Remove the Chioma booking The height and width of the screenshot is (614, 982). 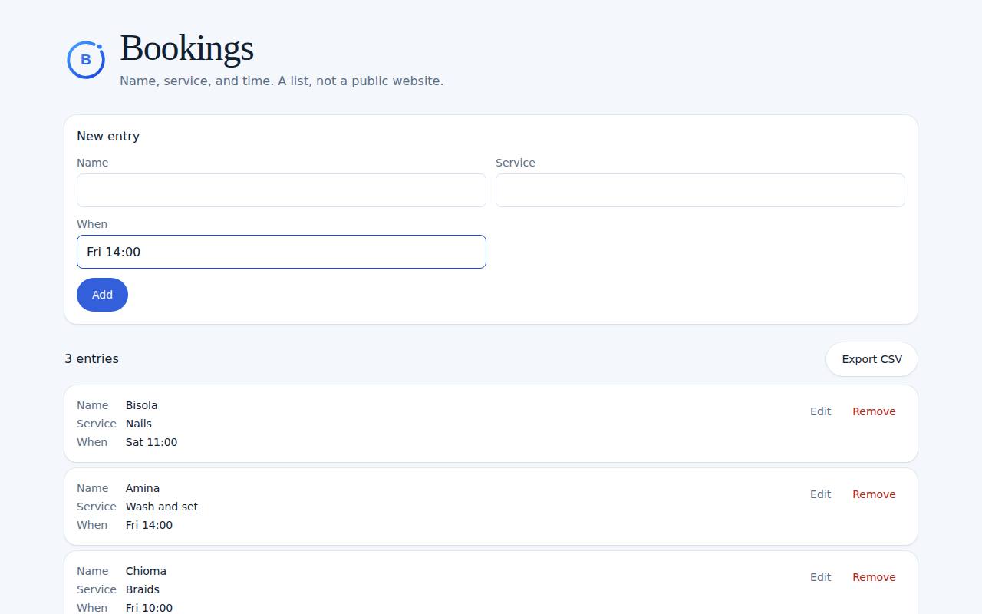[874, 577]
